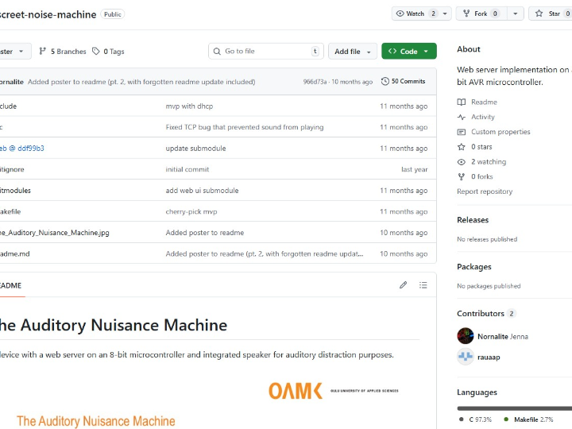
Task: Open the README outline list icon
Action: pos(423,285)
